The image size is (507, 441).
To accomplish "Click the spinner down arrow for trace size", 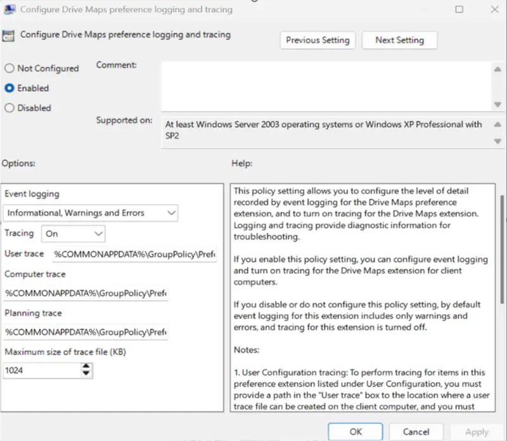I will [x=87, y=374].
